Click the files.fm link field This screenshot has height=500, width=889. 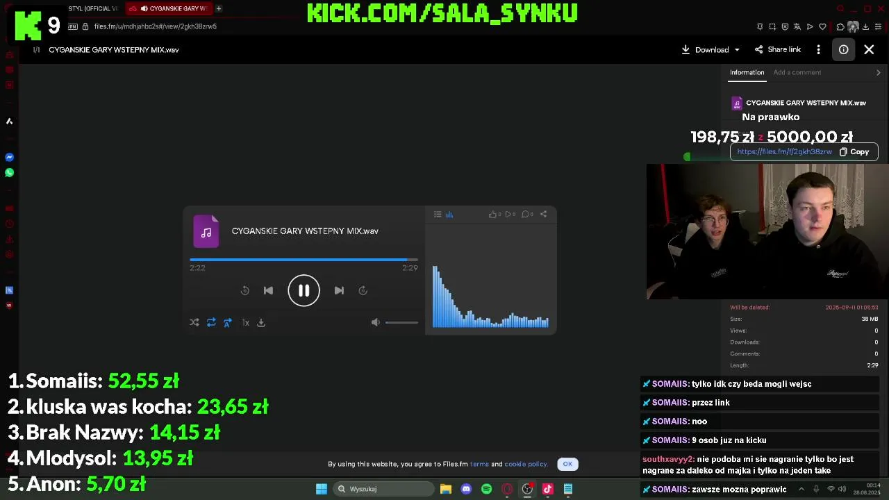pos(784,152)
